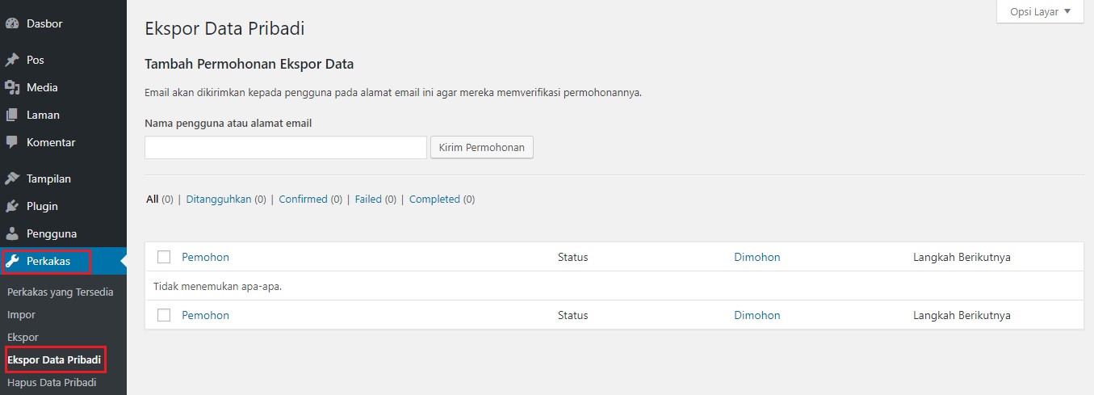
Task: Open the Tampilan menu
Action: coord(48,179)
